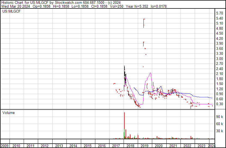Click the 4.80 price axis label
Viewport: 226px width, 148px height.
point(220,28)
